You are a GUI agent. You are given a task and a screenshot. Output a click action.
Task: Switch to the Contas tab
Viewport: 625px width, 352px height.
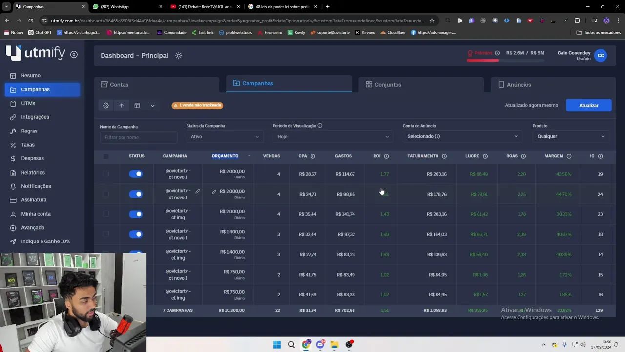(x=156, y=85)
